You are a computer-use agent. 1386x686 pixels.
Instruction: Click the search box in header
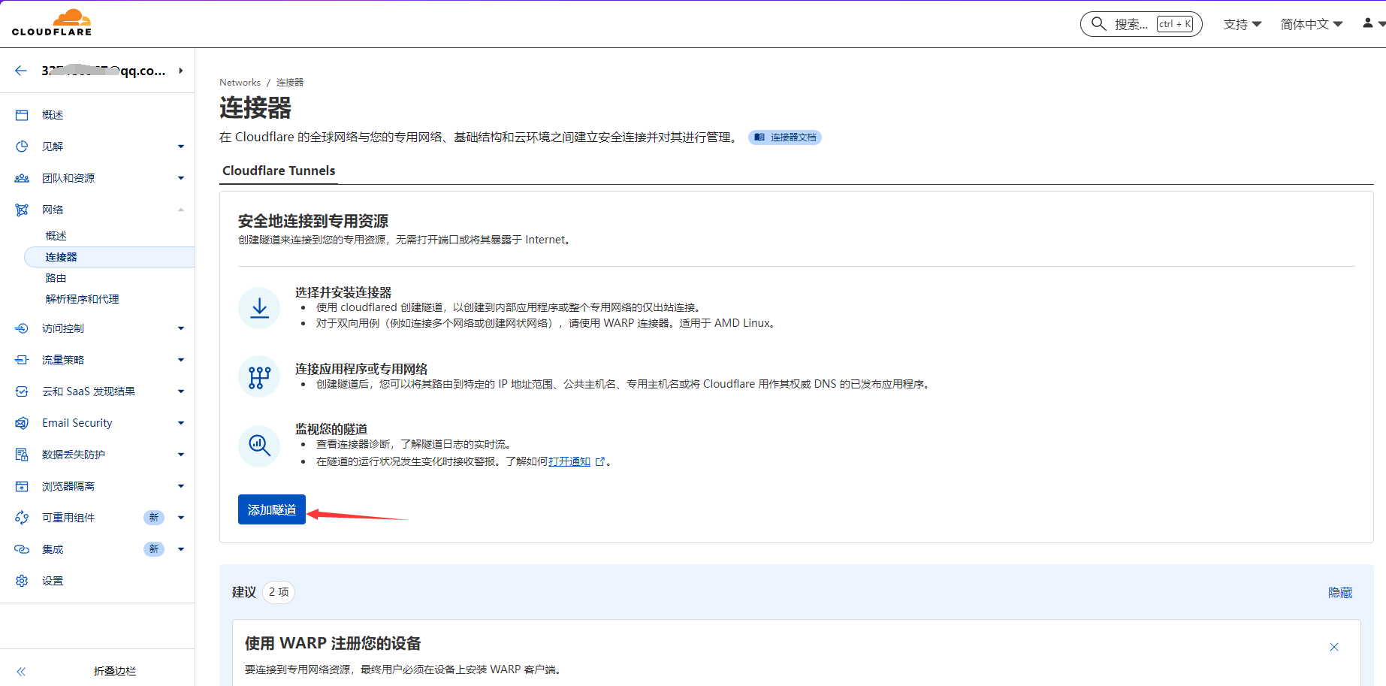pos(1140,24)
